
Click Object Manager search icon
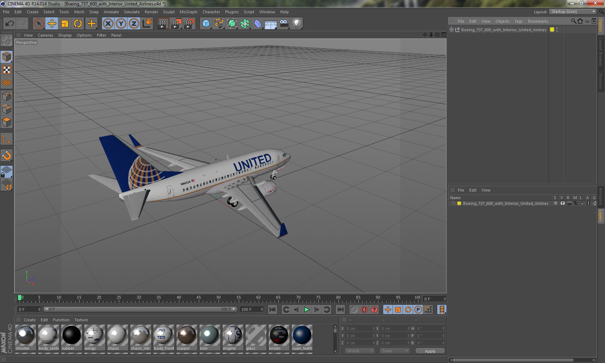pyautogui.click(x=573, y=21)
